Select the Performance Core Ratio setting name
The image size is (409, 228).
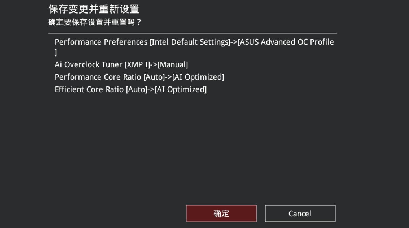98,77
